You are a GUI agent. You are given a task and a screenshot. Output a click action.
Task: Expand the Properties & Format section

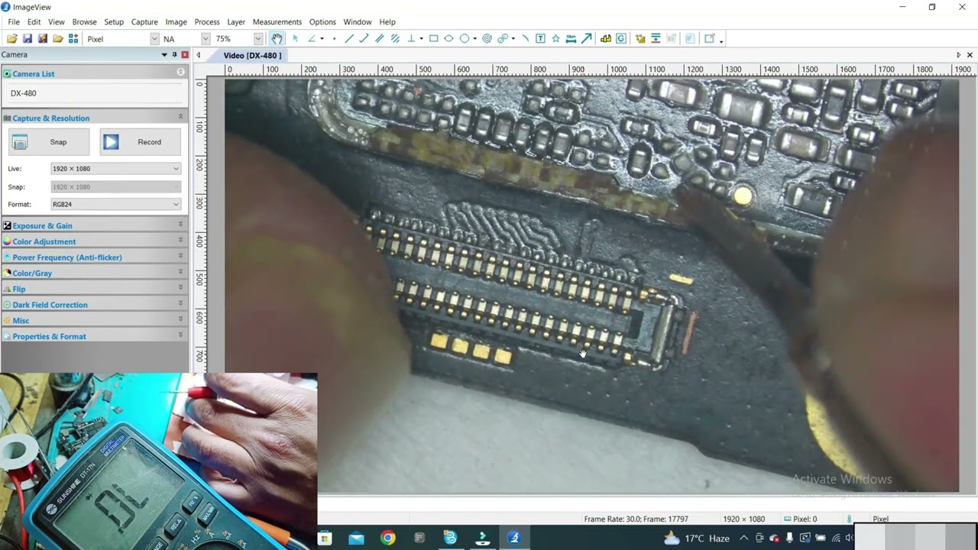pyautogui.click(x=180, y=335)
